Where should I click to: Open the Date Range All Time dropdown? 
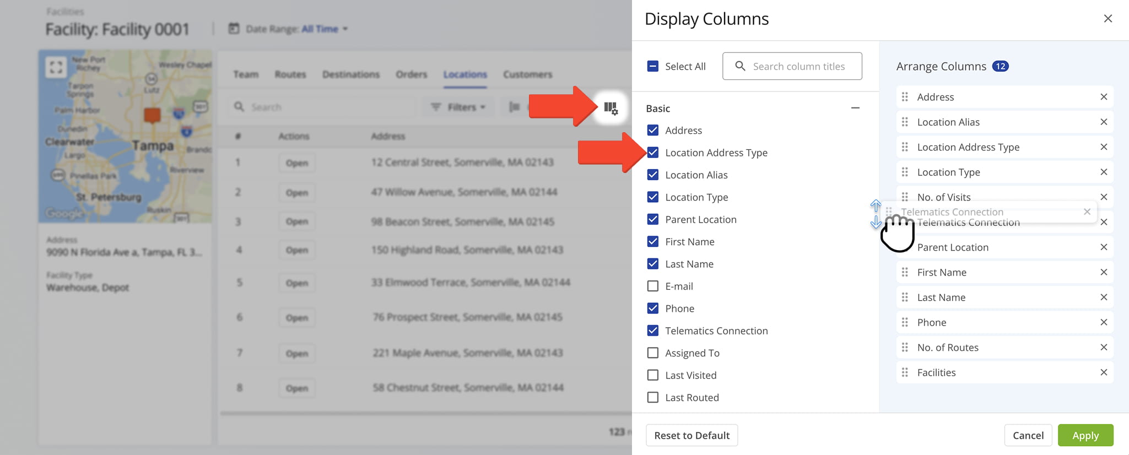[324, 29]
